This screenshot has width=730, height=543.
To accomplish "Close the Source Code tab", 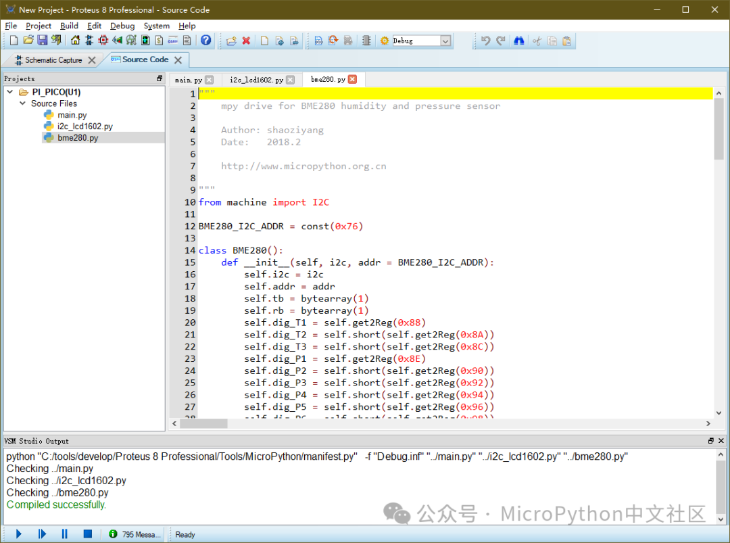I will point(178,60).
